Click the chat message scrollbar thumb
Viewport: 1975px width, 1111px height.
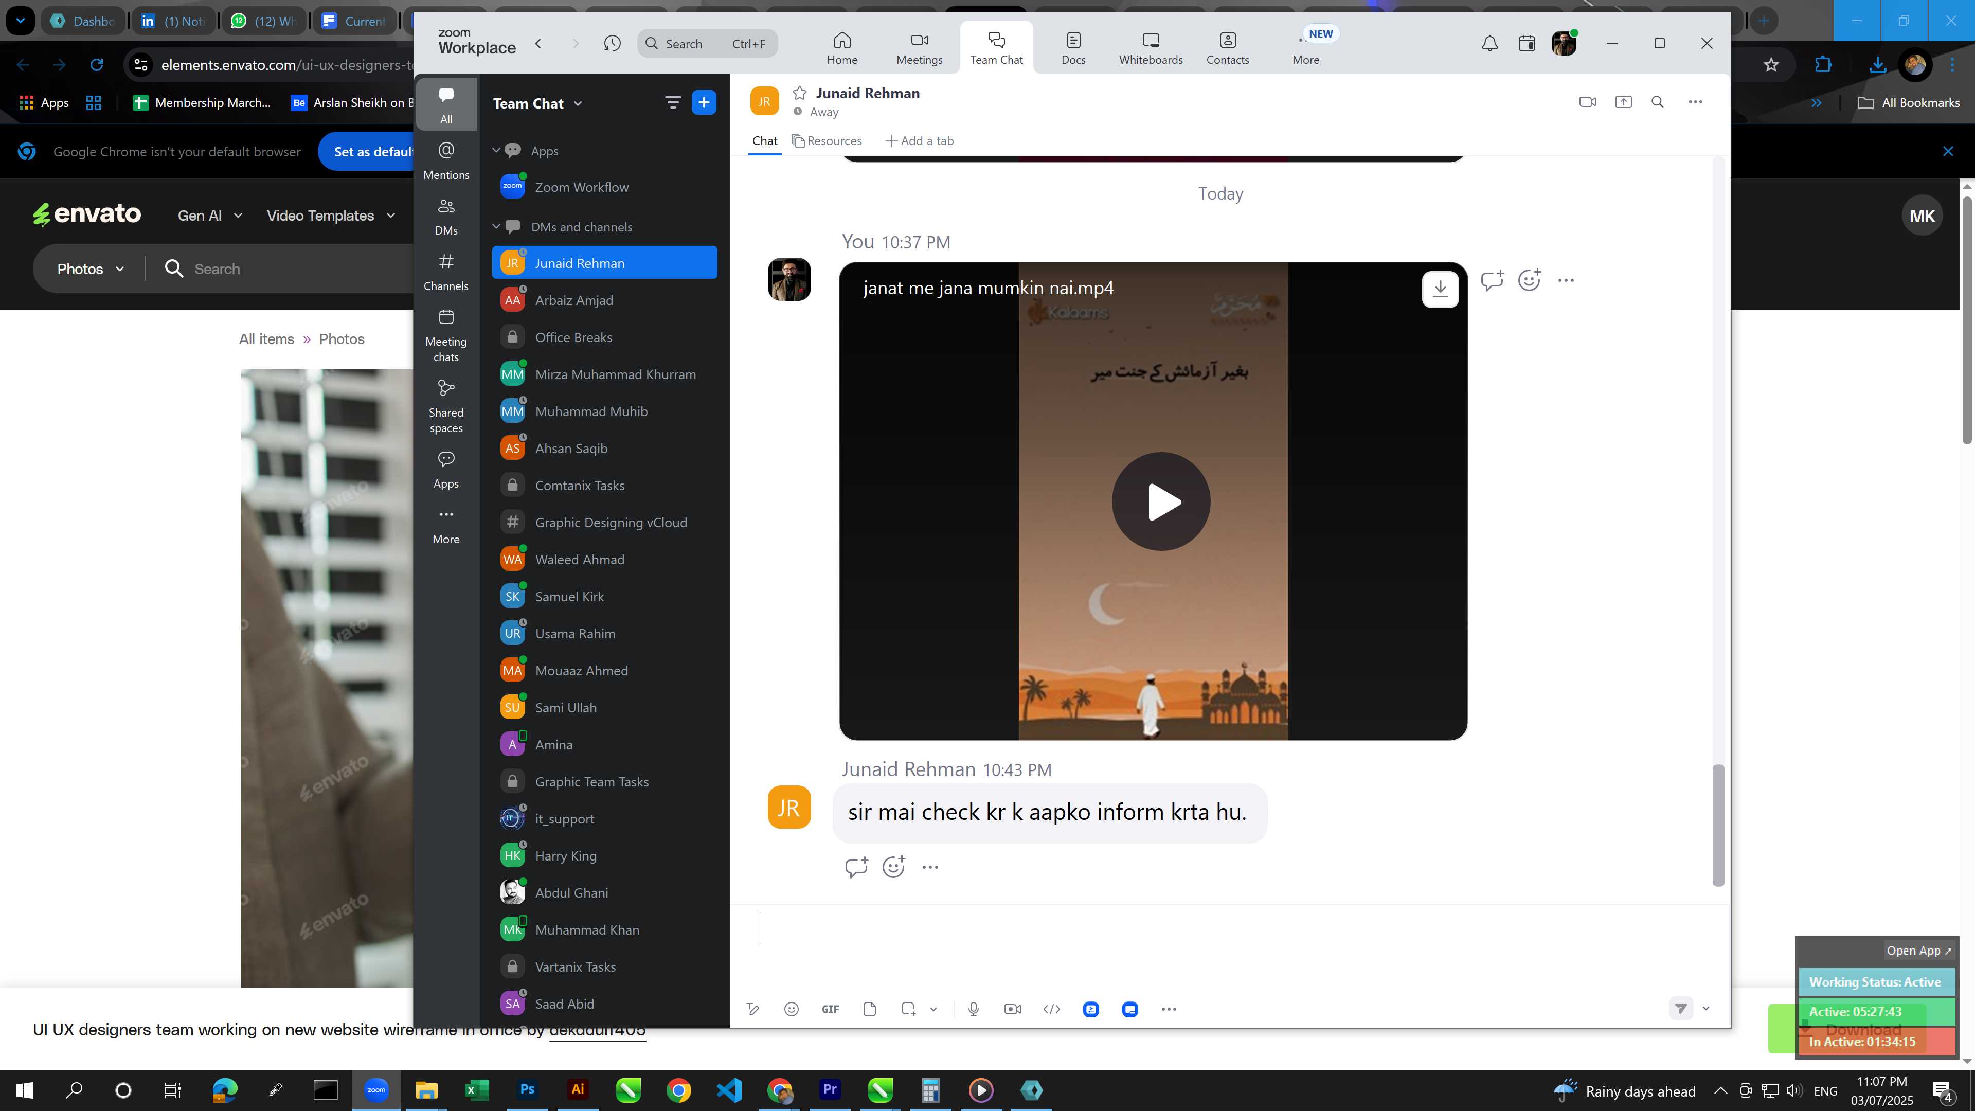[1719, 825]
